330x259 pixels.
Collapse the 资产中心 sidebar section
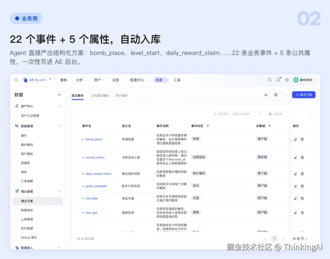click(x=59, y=106)
